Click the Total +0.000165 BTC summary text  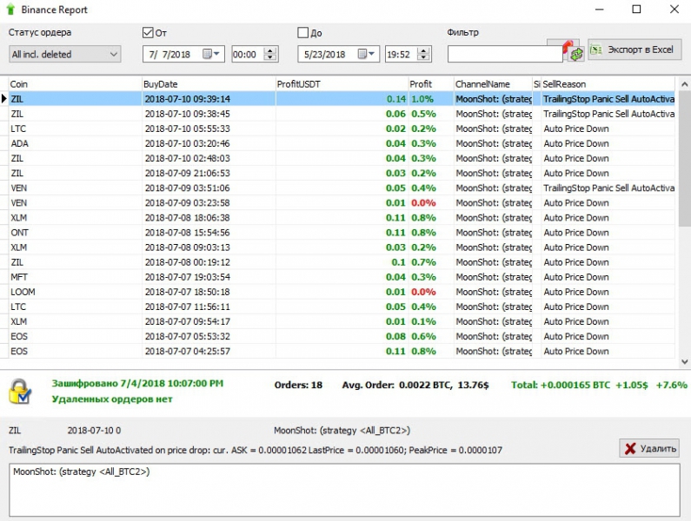[600, 385]
